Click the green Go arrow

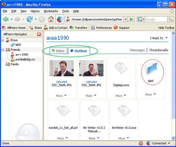click(131, 19)
